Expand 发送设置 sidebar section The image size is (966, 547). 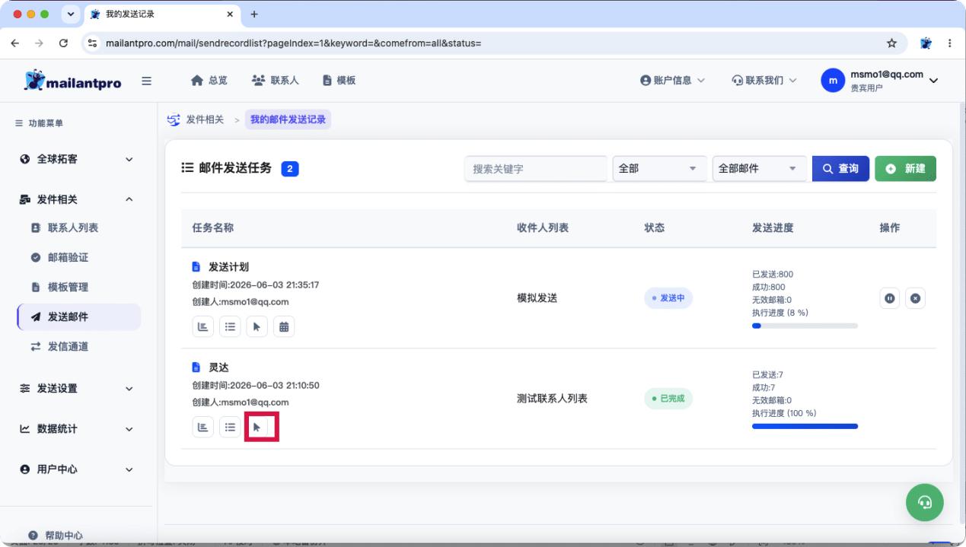click(x=76, y=388)
